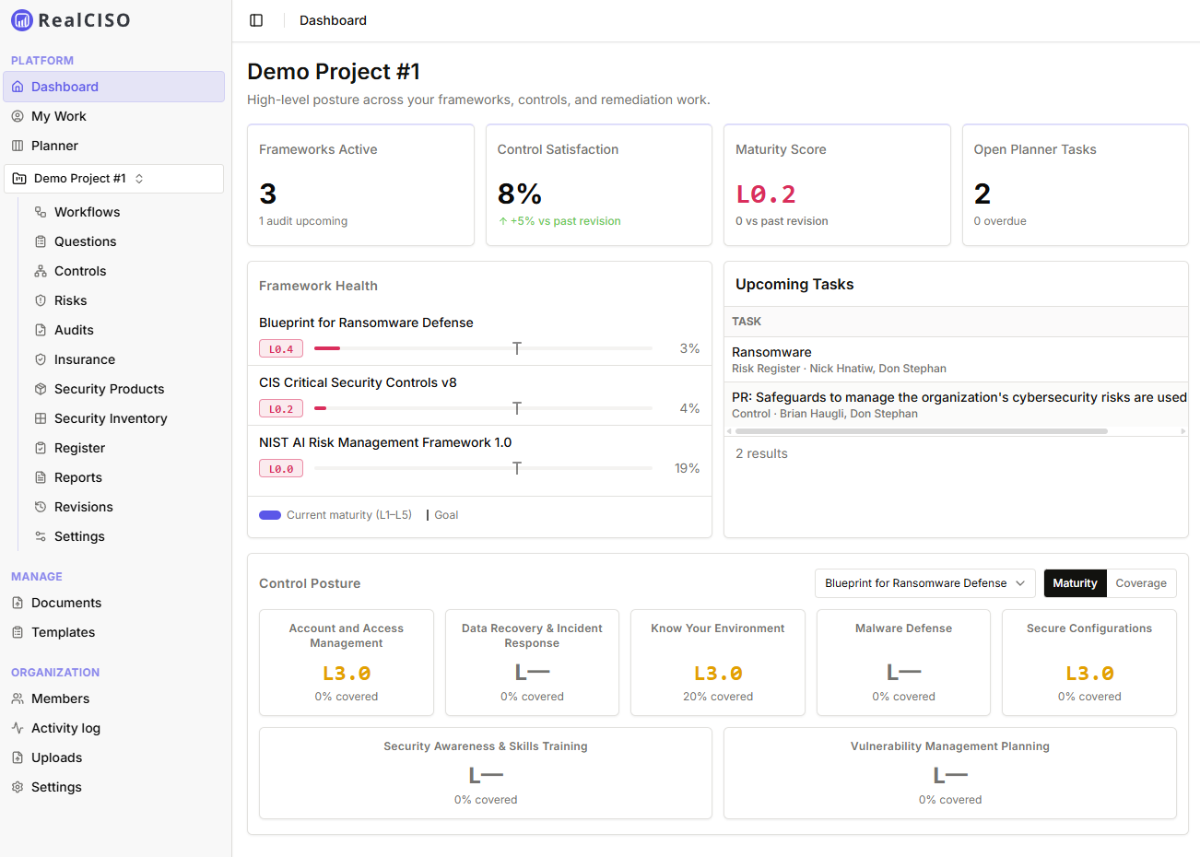Click the Dashboard home icon

pyautogui.click(x=18, y=87)
